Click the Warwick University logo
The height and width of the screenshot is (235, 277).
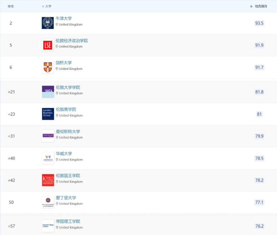tap(48, 158)
